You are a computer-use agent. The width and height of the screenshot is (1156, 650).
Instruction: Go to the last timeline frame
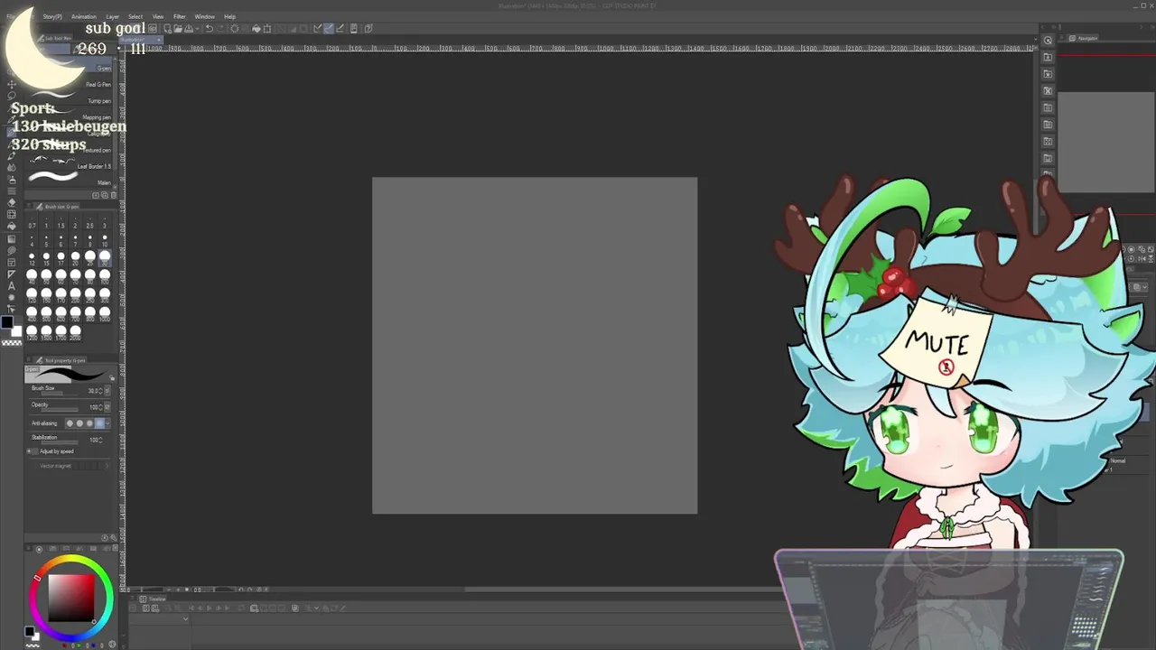click(x=228, y=608)
